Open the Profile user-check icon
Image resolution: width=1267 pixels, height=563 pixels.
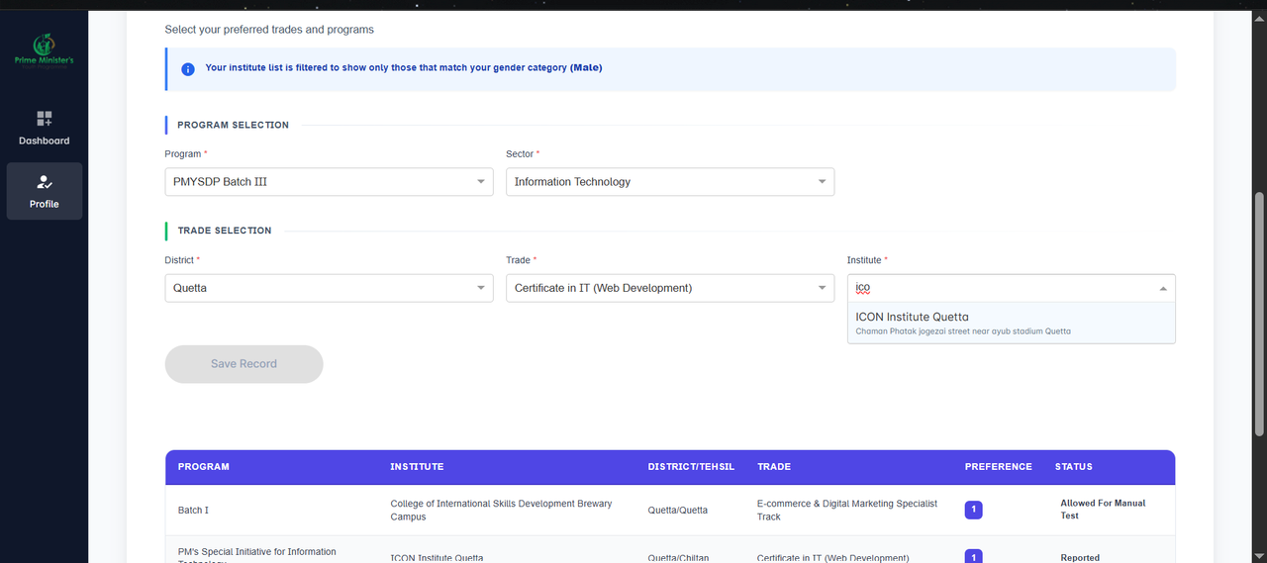(x=44, y=182)
